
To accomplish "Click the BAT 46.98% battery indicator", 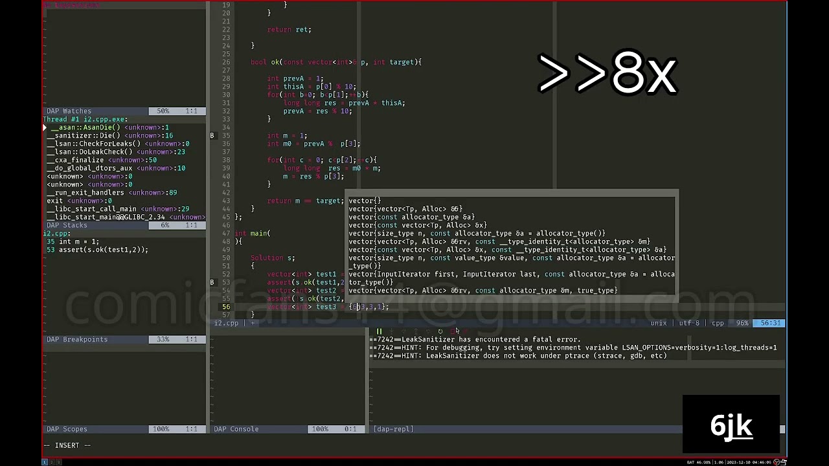I will click(700, 462).
